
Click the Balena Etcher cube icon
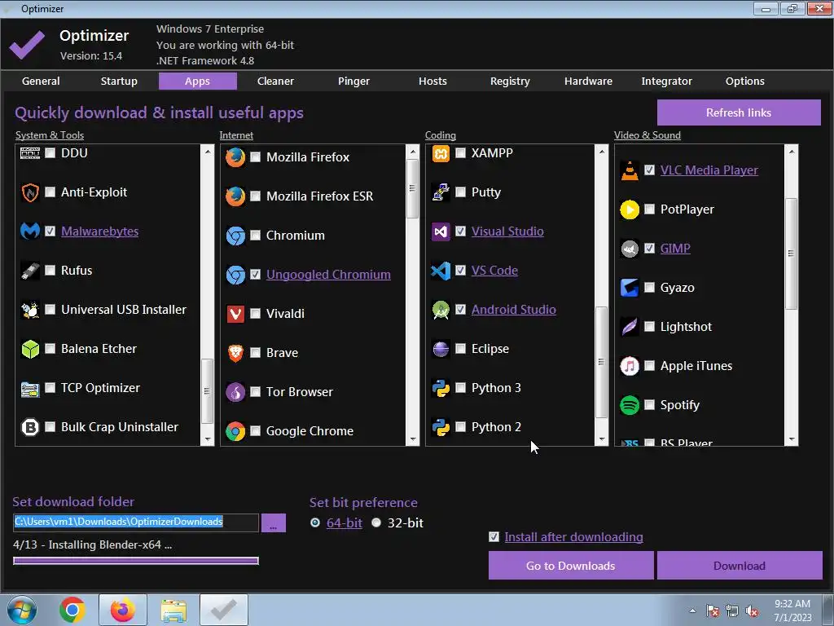click(30, 349)
